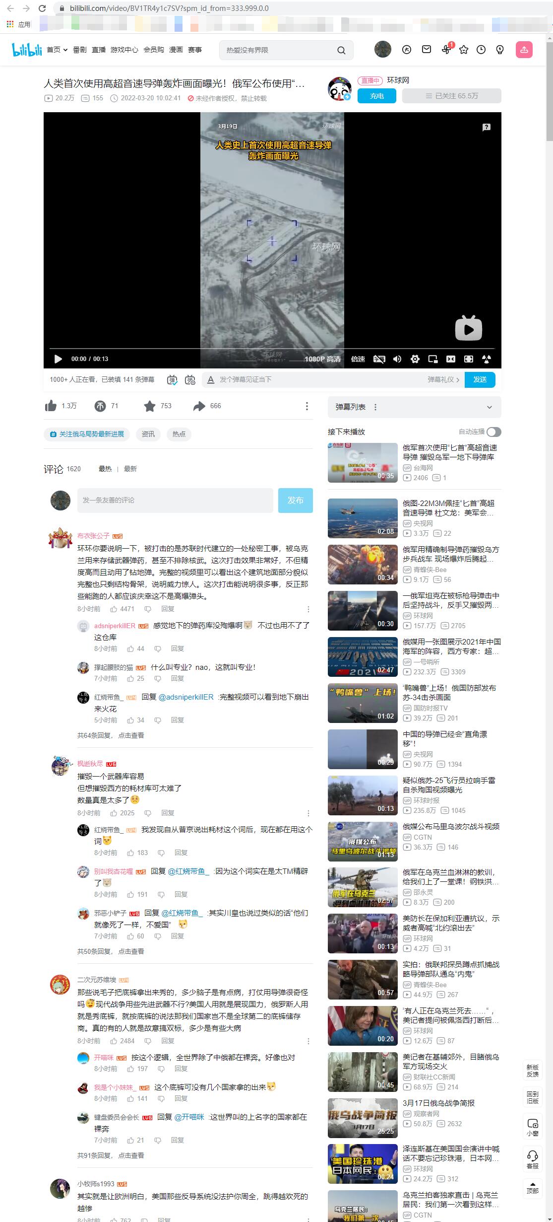Open the 直播 menu item
Screen dimensions: 553x1222
click(x=99, y=50)
